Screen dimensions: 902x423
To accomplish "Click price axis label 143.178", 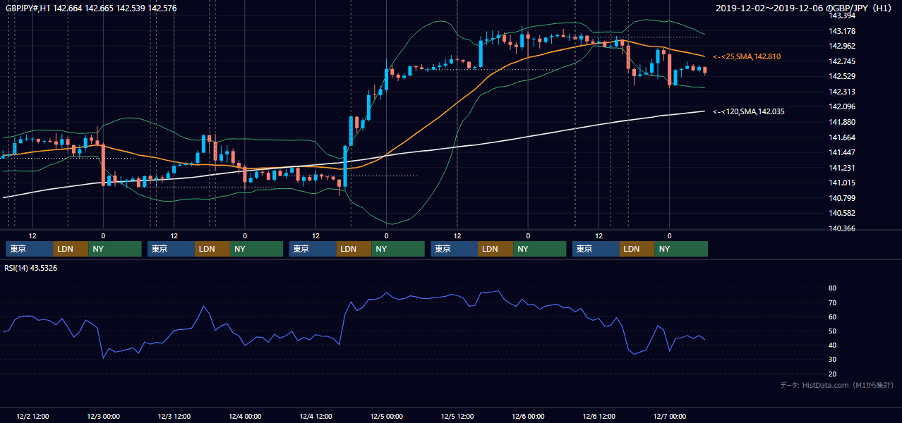I will coord(841,31).
